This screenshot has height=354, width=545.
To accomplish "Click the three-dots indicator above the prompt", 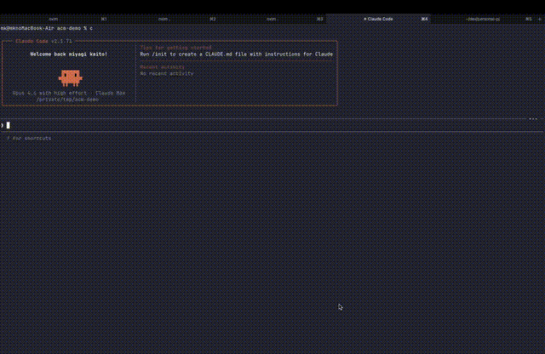I will coord(533,119).
